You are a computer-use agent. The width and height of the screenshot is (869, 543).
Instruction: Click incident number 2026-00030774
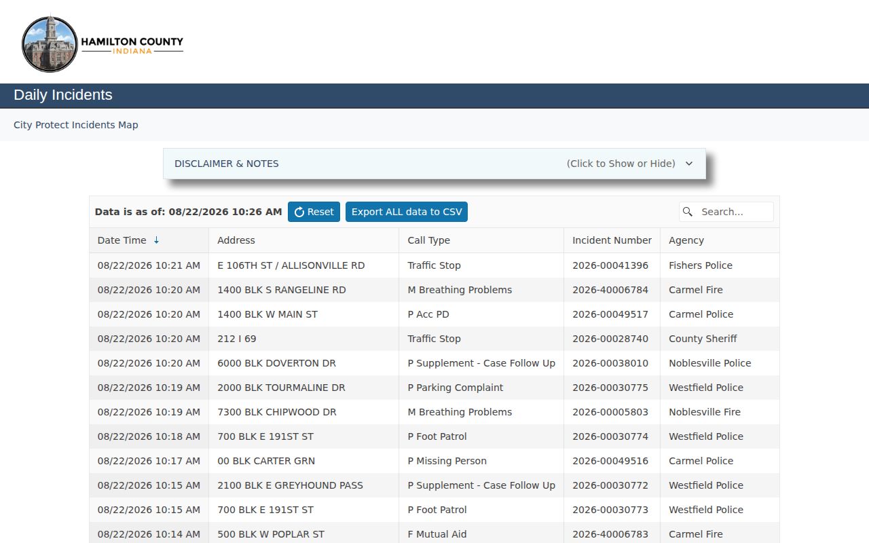(610, 436)
